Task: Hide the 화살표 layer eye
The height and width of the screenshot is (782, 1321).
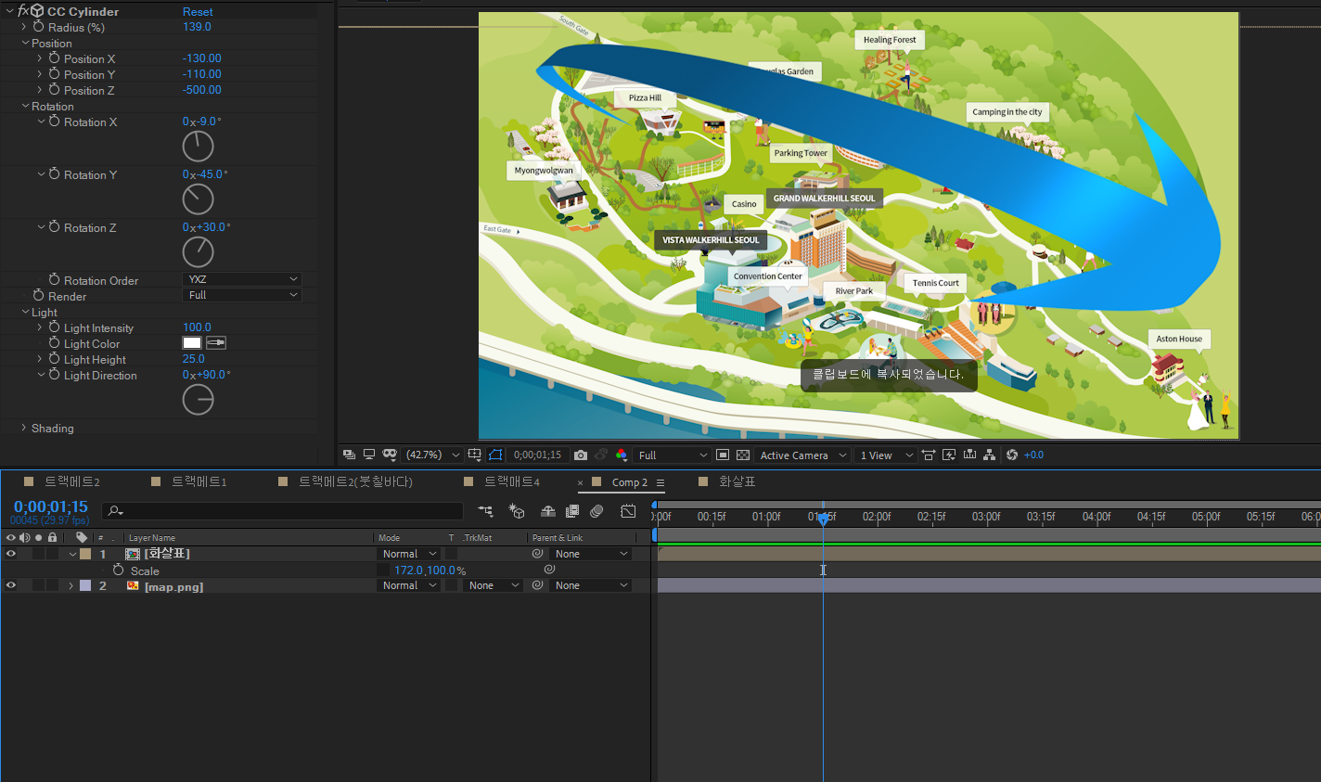Action: [11, 554]
